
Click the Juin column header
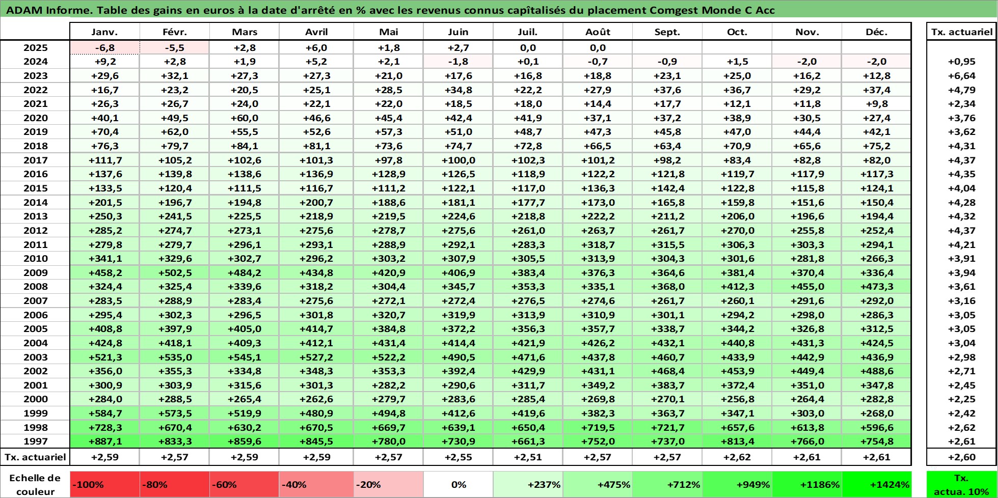458,32
